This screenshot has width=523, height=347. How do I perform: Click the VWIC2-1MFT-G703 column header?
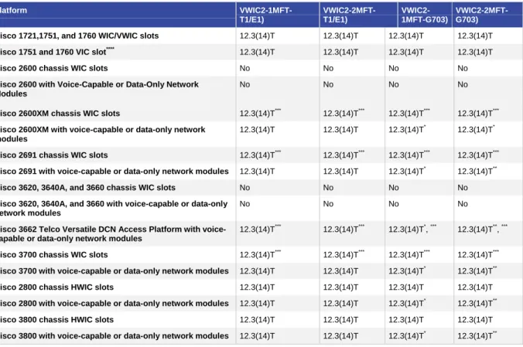[424, 15]
